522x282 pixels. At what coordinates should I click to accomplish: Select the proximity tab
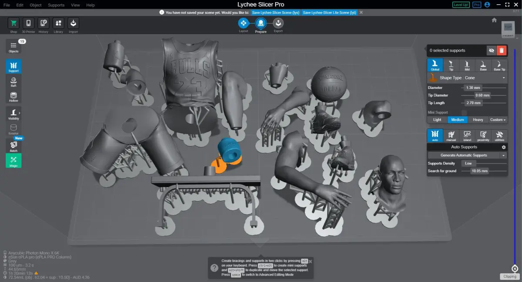483,135
